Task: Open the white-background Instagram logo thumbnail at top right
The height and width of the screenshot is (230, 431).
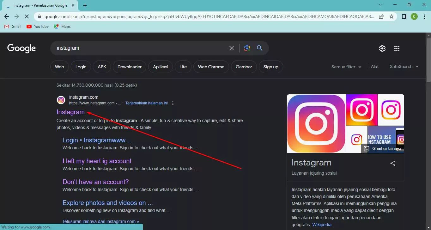Action: (x=391, y=110)
